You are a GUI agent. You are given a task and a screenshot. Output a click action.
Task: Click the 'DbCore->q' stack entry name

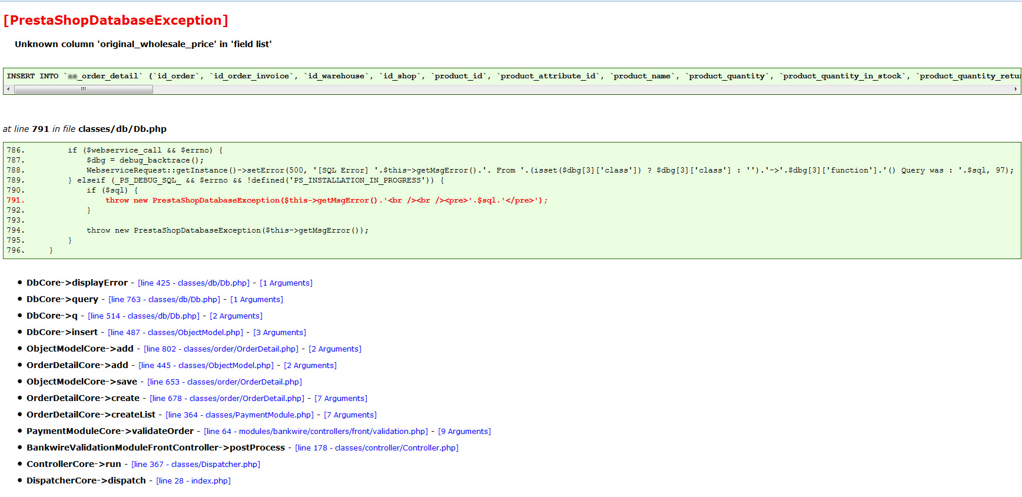pos(52,316)
